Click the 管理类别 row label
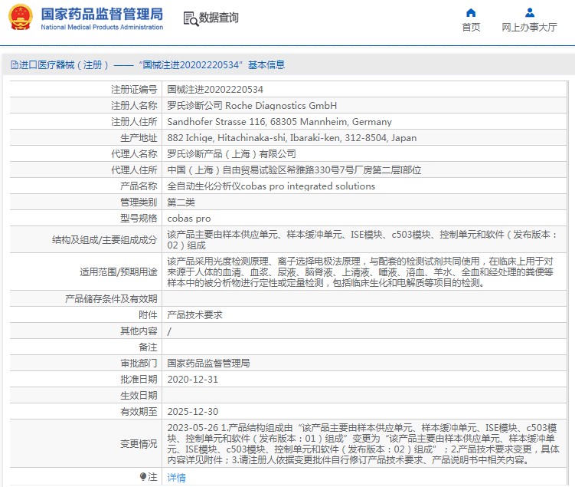 tap(139, 202)
